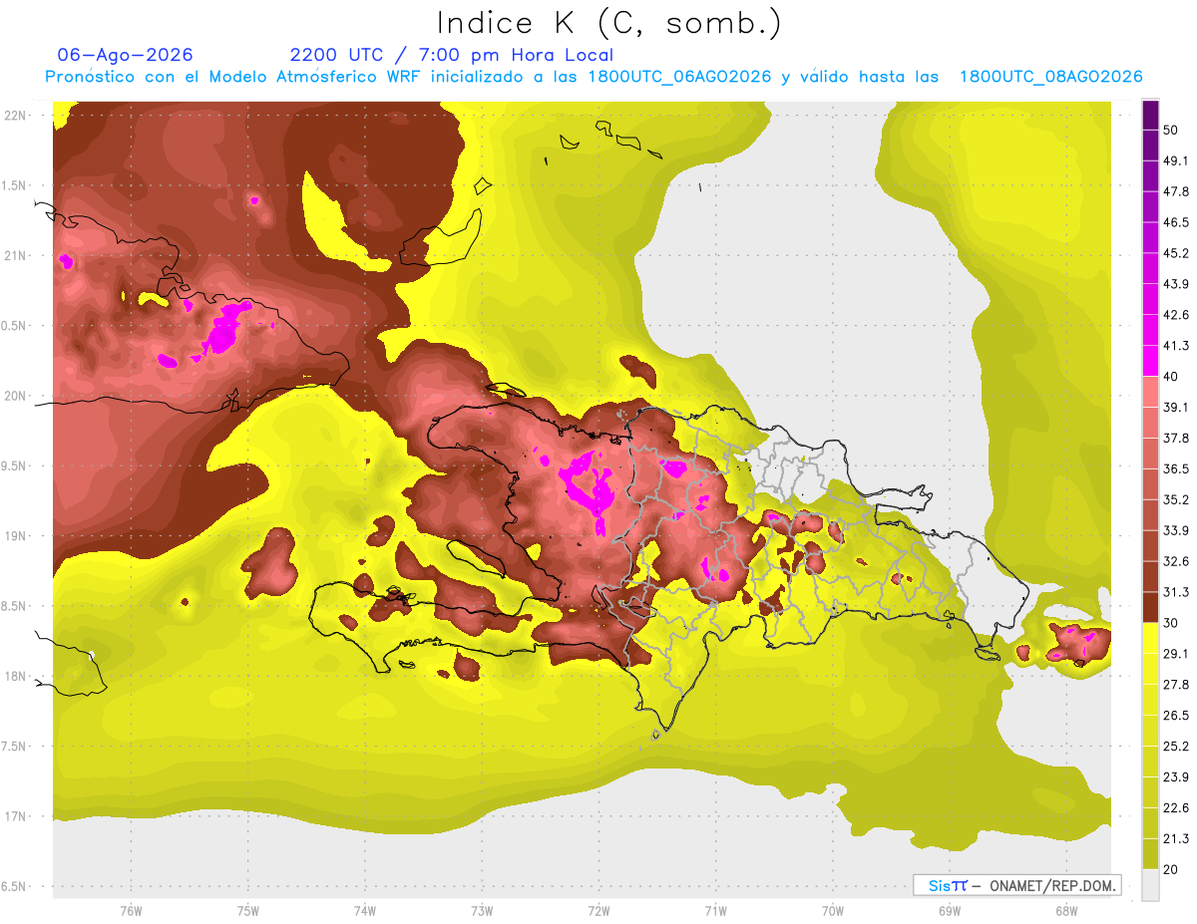Click the colorbar value "50"

(1172, 131)
